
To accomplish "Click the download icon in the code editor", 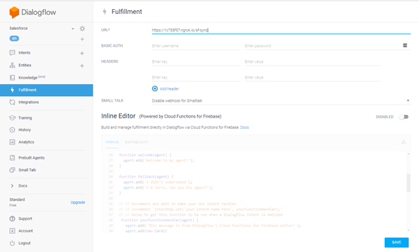I will 404,141.
